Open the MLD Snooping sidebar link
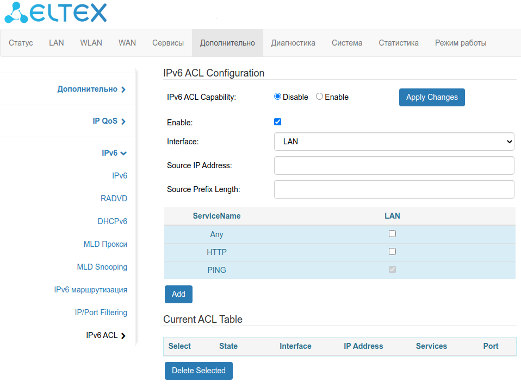Screen dimensions: 521x389 point(102,267)
